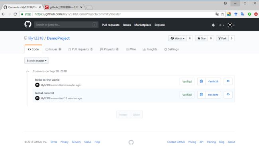Open the Branch: master selector
The image size is (259, 149).
37,60
